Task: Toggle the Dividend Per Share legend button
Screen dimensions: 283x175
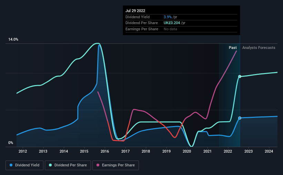Action: pos(68,165)
